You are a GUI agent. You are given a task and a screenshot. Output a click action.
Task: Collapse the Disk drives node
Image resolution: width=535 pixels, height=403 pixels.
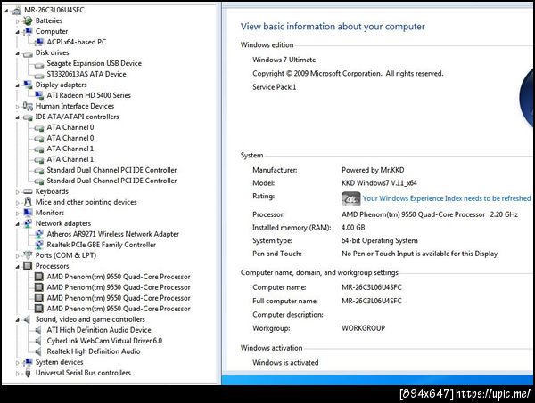point(18,53)
